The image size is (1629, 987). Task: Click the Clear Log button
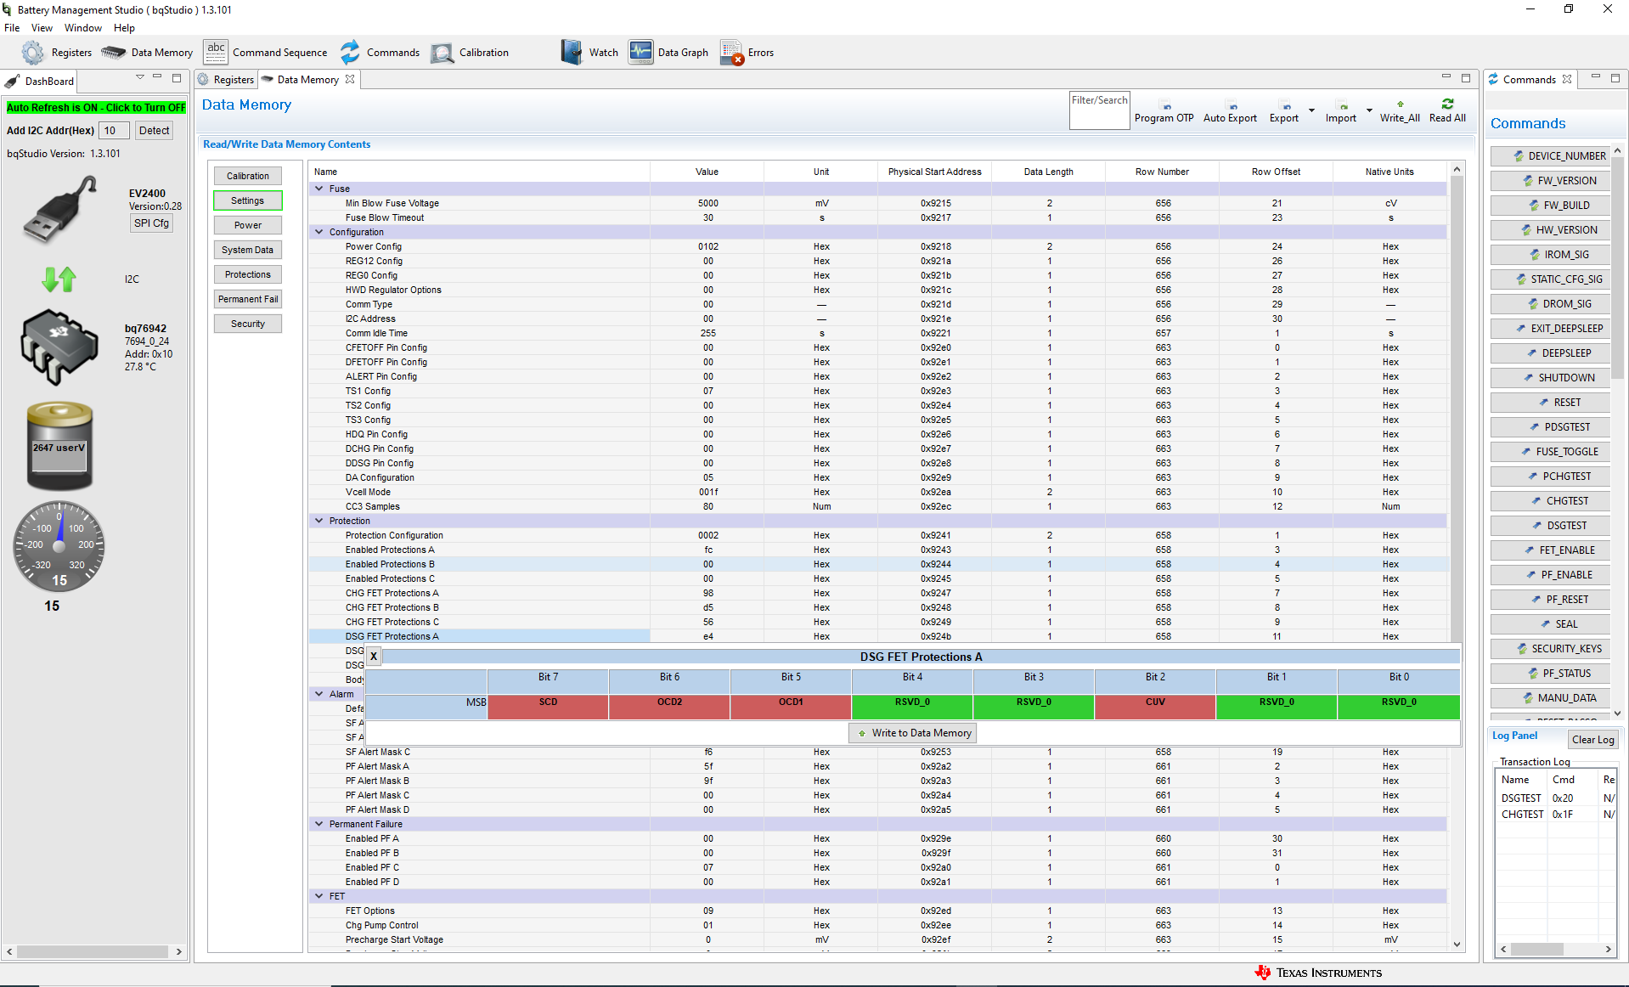pos(1592,740)
